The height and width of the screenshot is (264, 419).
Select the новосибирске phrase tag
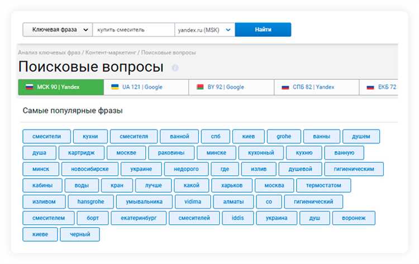coord(90,169)
